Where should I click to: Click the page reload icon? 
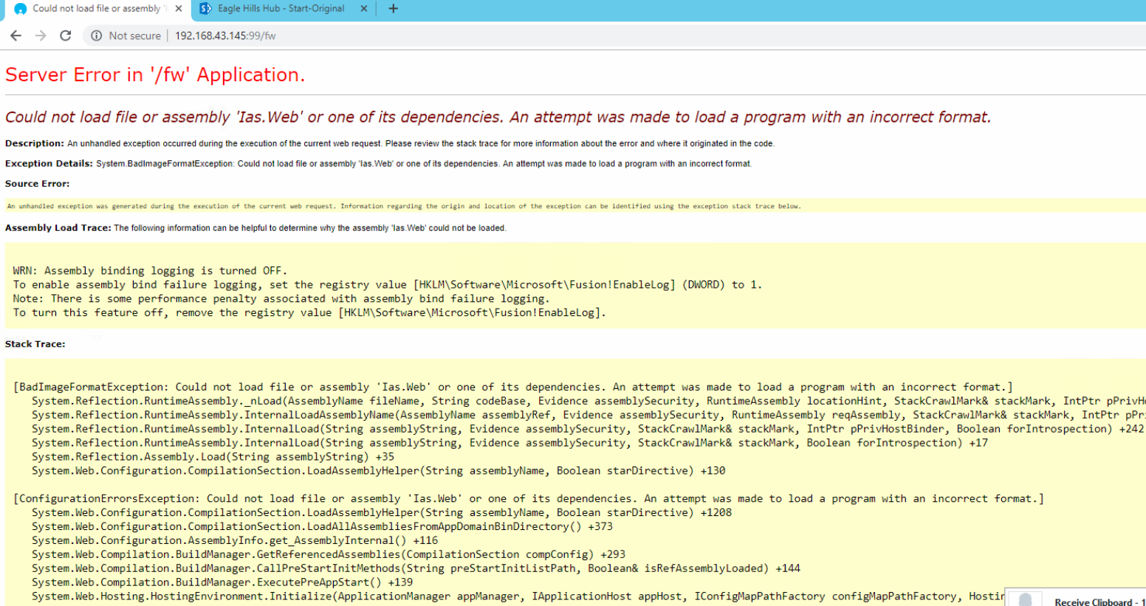coord(65,35)
